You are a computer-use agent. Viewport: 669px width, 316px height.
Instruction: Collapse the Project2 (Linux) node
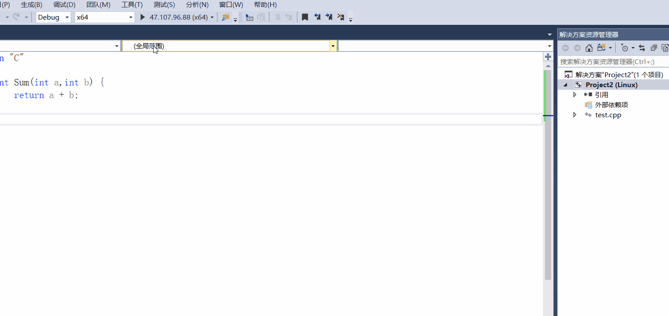pos(566,85)
